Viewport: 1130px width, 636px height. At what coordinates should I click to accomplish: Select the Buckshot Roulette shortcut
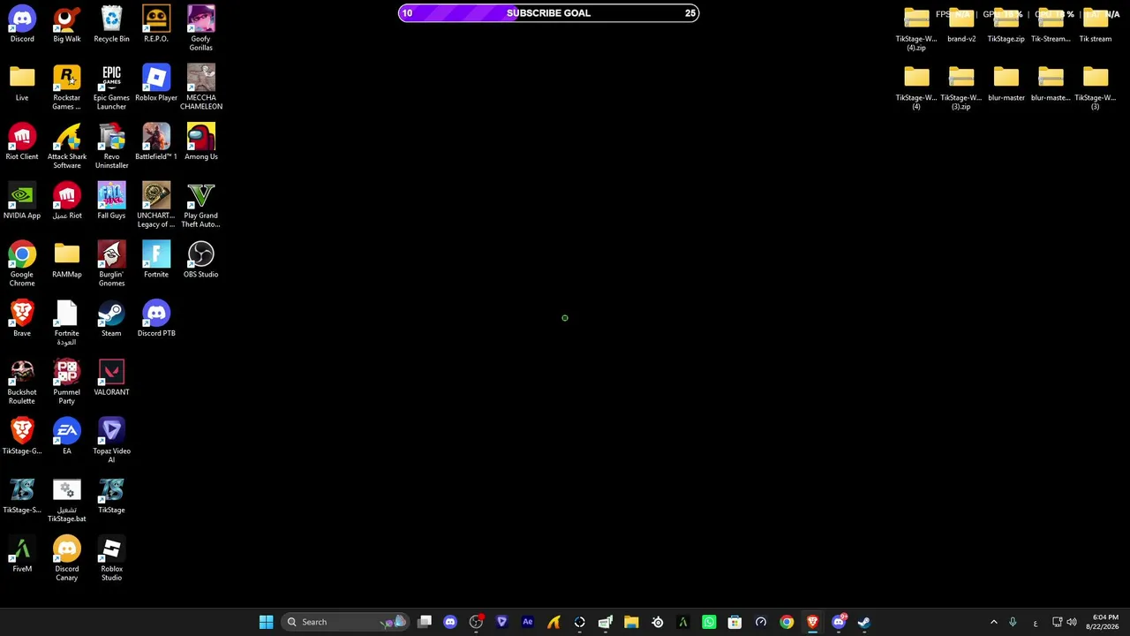point(22,382)
